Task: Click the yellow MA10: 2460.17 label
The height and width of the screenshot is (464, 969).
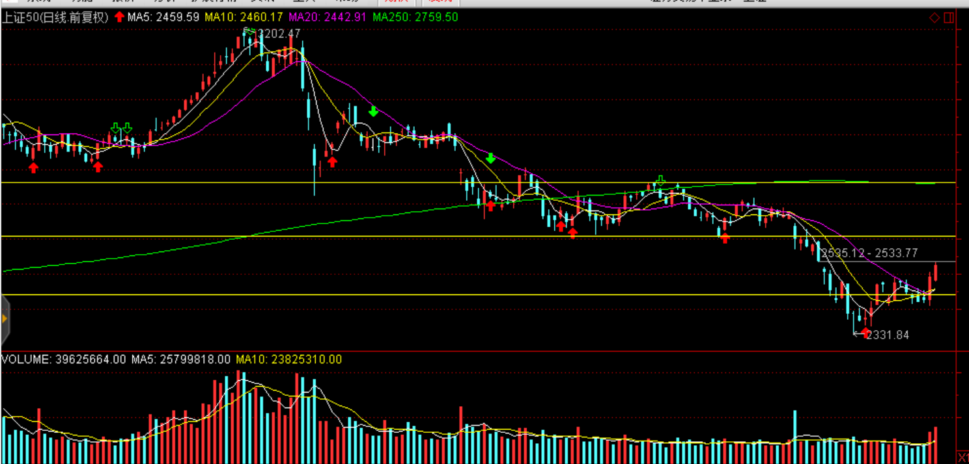Action: 244,18
